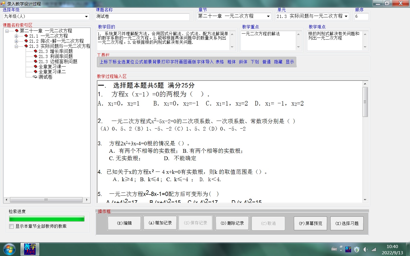Click the content area scroll-down arrow
Screen dimensions: 410x256
(x=365, y=200)
